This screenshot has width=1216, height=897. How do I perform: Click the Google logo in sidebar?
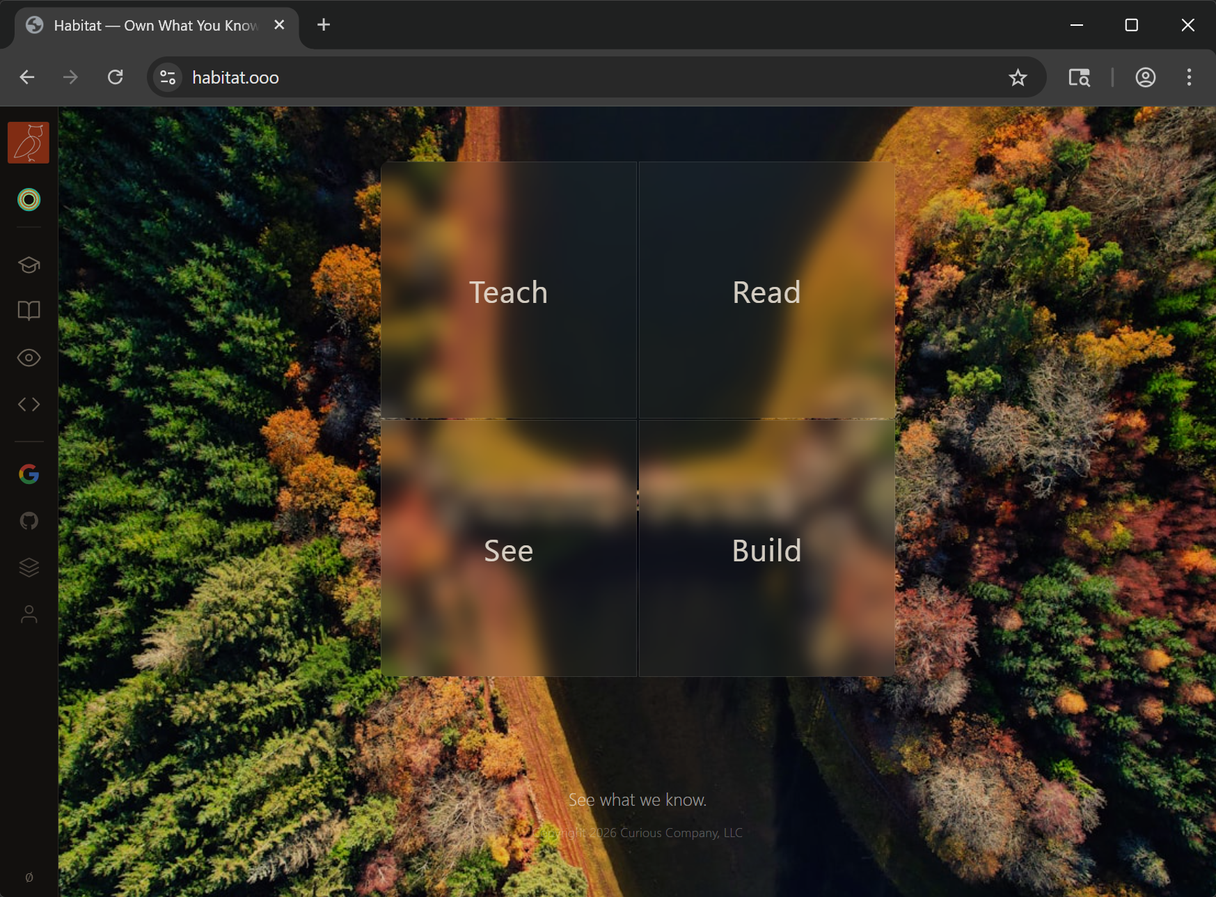[x=29, y=474]
